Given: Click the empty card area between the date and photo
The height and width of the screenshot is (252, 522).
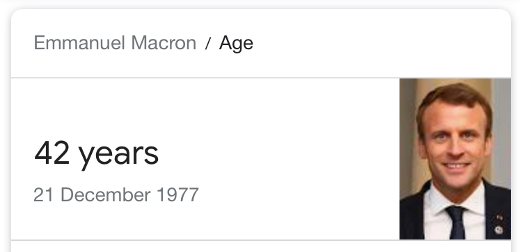Looking at the screenshot, I should [299, 160].
